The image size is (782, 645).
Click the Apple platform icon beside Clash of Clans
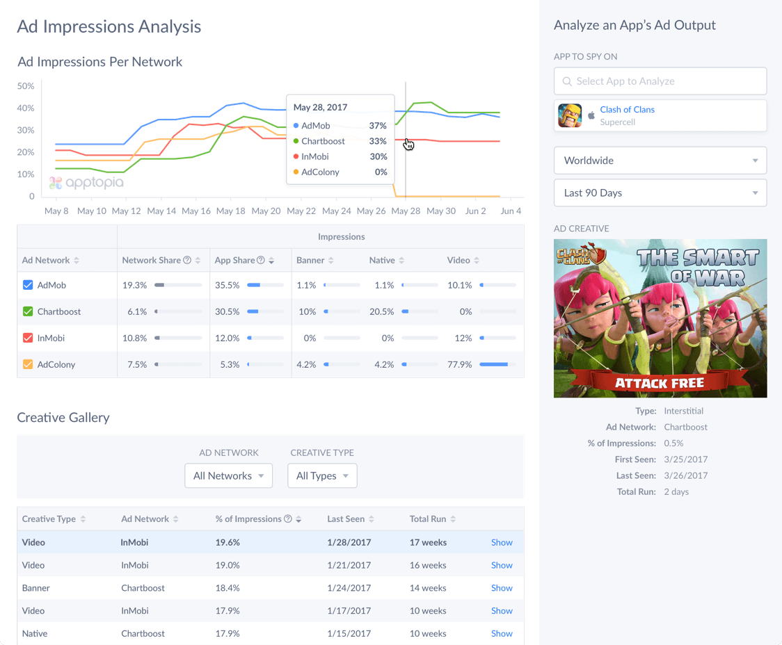pyautogui.click(x=591, y=115)
